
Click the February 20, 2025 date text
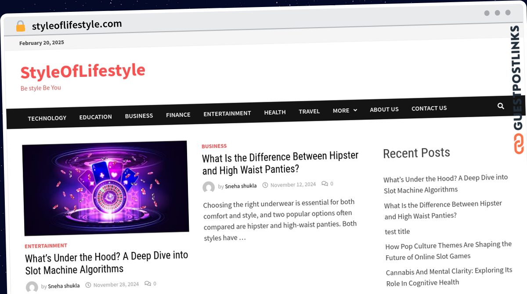pos(42,43)
